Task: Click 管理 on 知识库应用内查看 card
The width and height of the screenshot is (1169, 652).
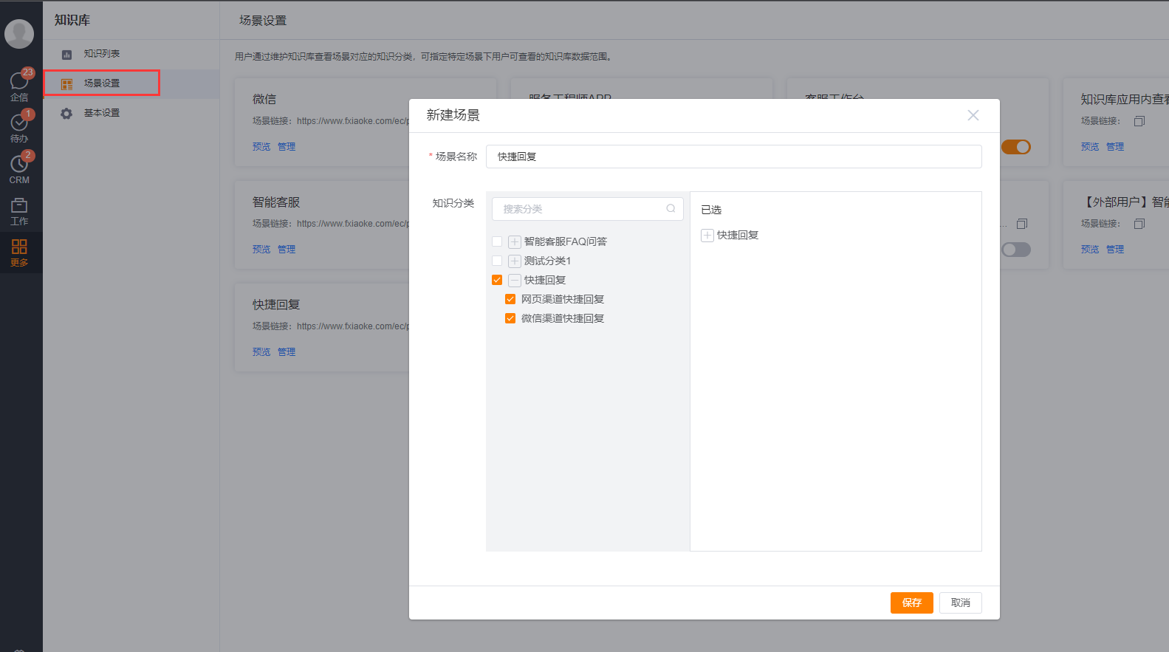Action: (x=1115, y=147)
